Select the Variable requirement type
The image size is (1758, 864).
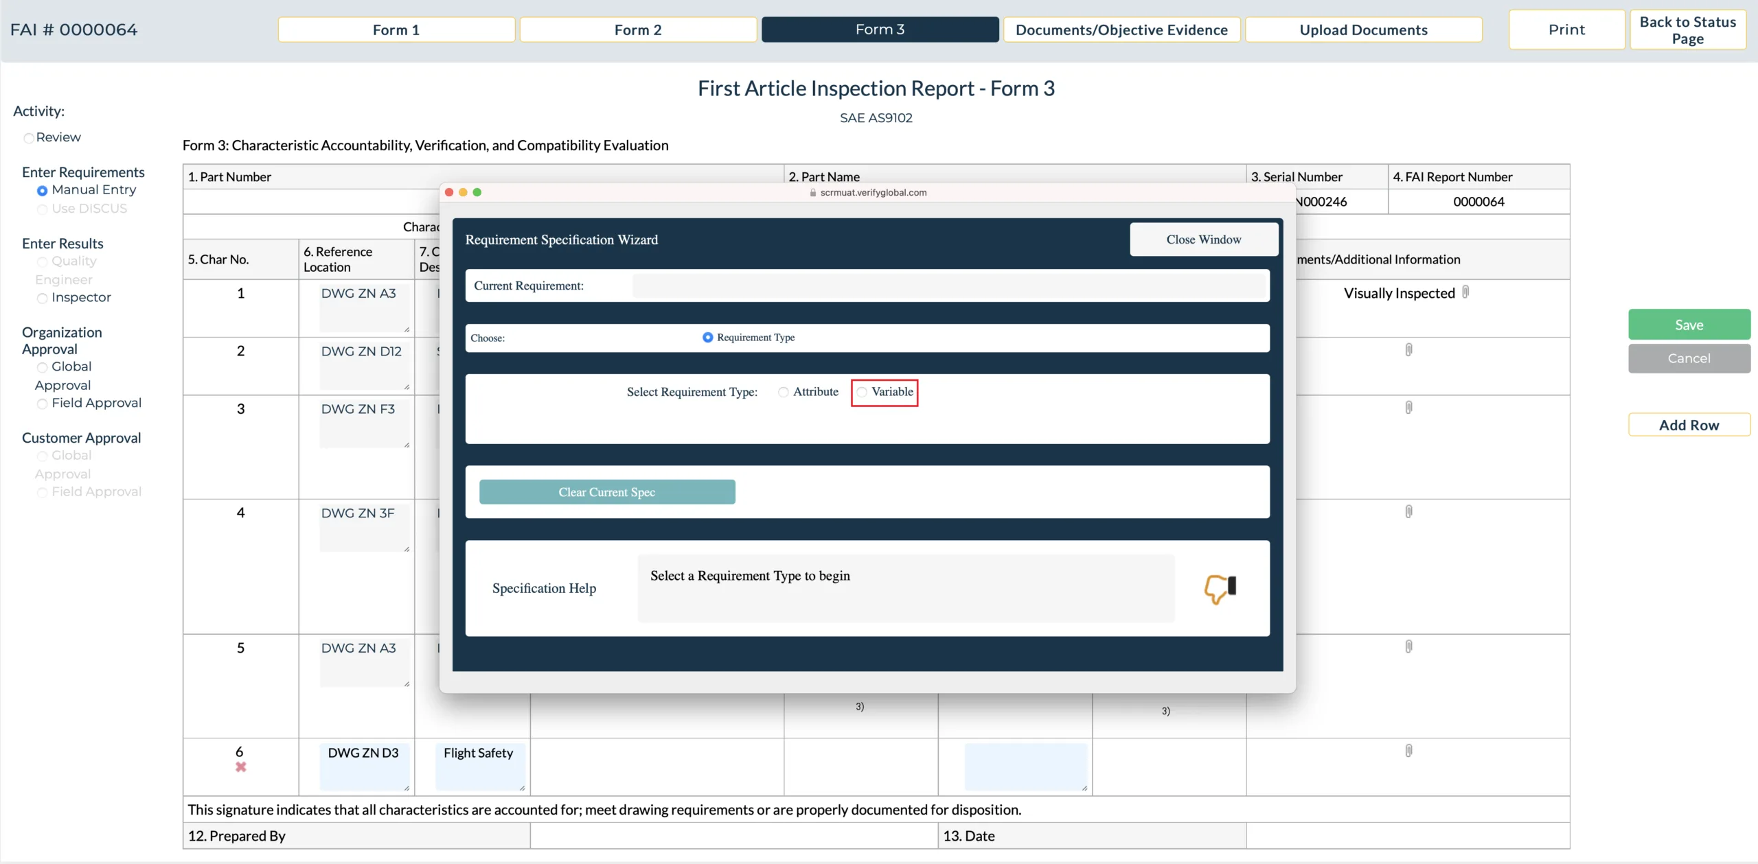[x=862, y=392]
